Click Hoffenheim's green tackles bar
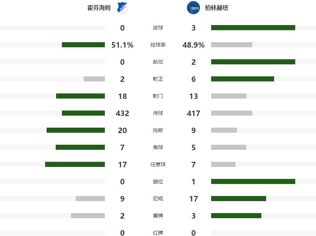Screen dimensions: 316x236 point(76,130)
